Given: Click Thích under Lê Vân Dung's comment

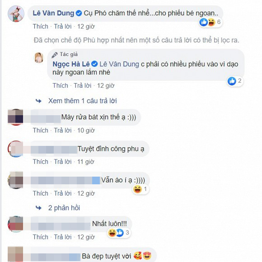Looking at the screenshot, I should 41,27.
